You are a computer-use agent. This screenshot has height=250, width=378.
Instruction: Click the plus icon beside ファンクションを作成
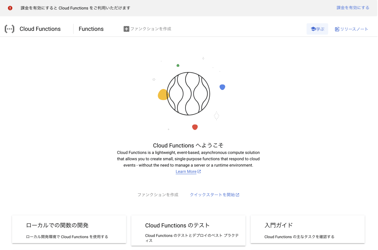point(126,29)
